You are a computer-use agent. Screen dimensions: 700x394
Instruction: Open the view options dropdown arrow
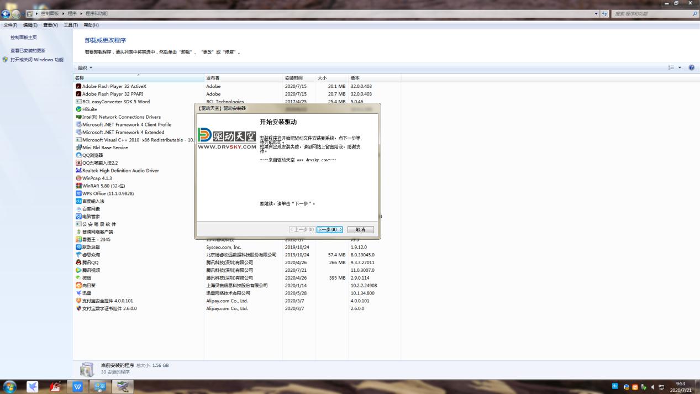(680, 67)
